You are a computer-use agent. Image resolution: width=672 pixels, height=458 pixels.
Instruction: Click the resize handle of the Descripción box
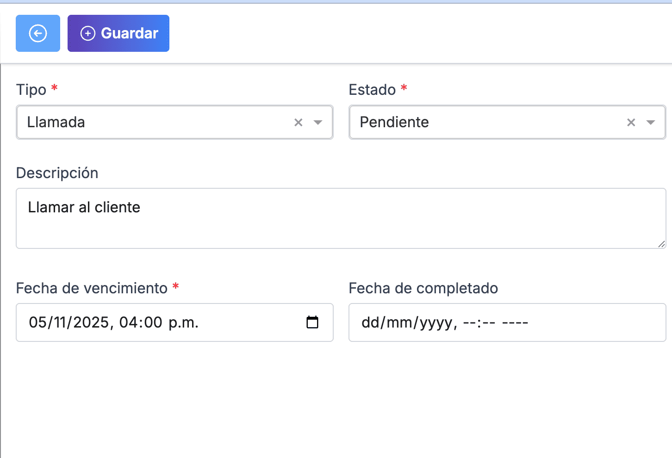(662, 244)
